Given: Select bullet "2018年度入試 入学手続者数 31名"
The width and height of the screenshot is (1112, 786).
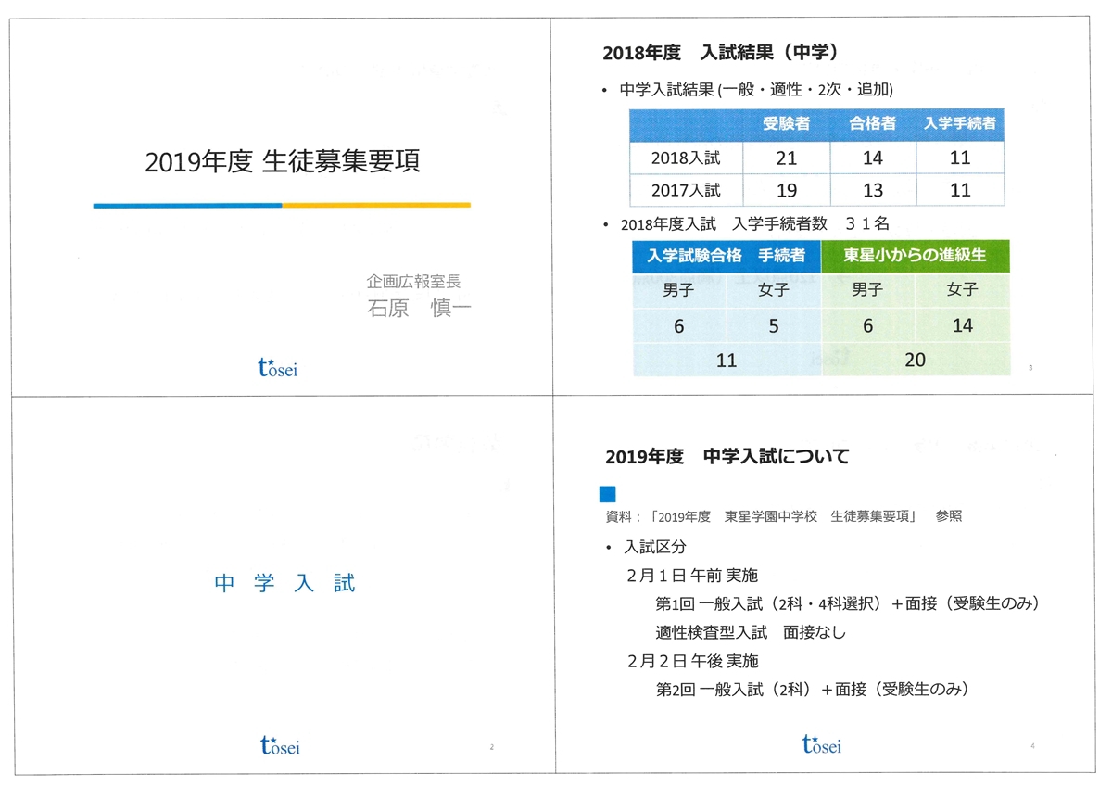Looking at the screenshot, I should (754, 223).
